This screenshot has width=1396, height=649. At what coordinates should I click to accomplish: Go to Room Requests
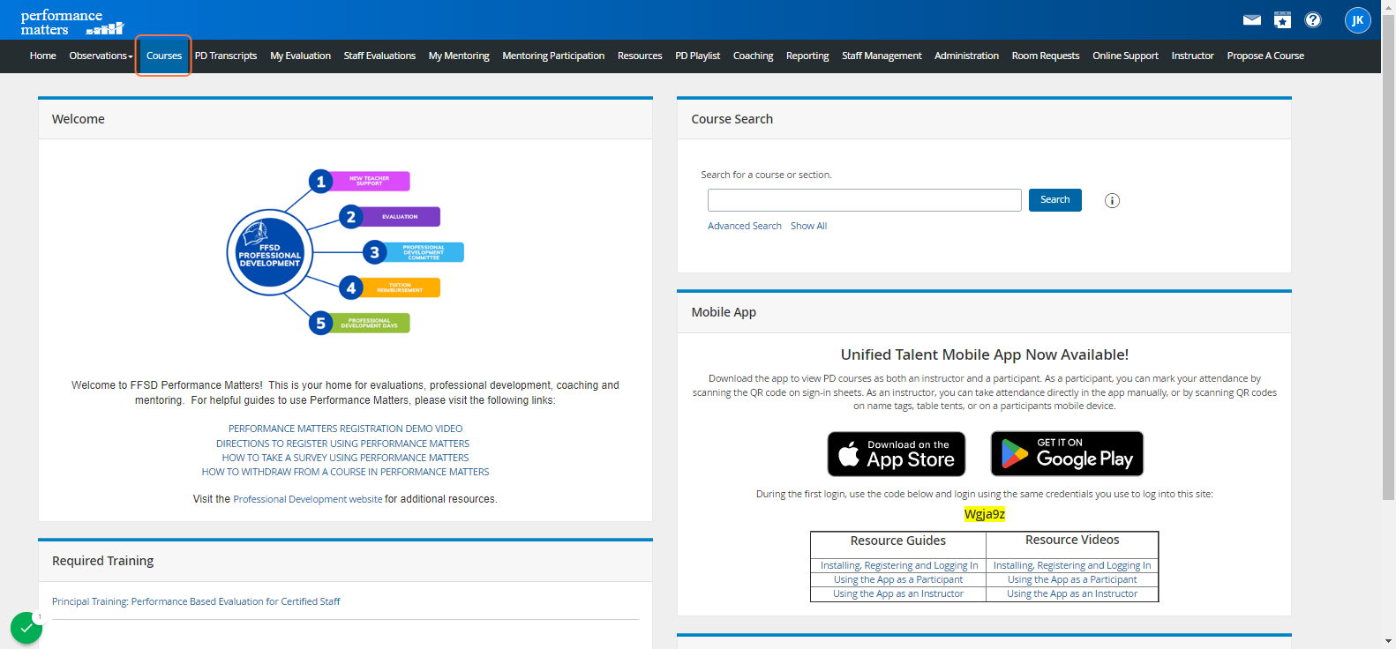click(1046, 56)
